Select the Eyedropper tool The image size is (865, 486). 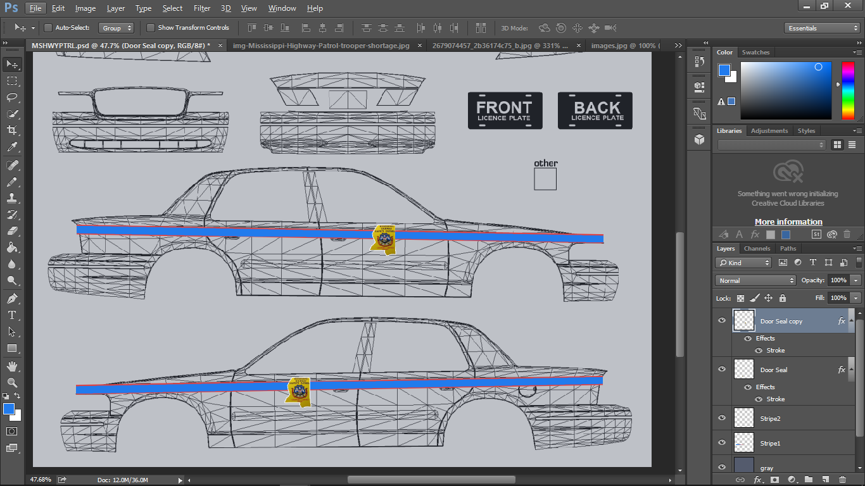11,147
